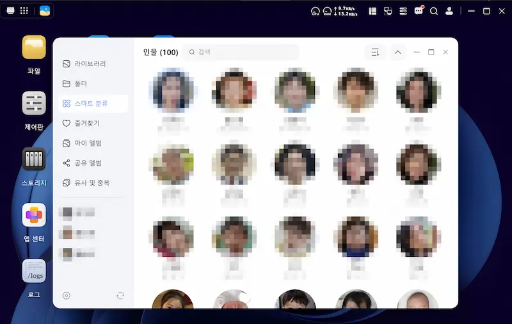This screenshot has width=512, height=324.
Task: Click the Photos app icon in taskbar
Action: (x=45, y=11)
